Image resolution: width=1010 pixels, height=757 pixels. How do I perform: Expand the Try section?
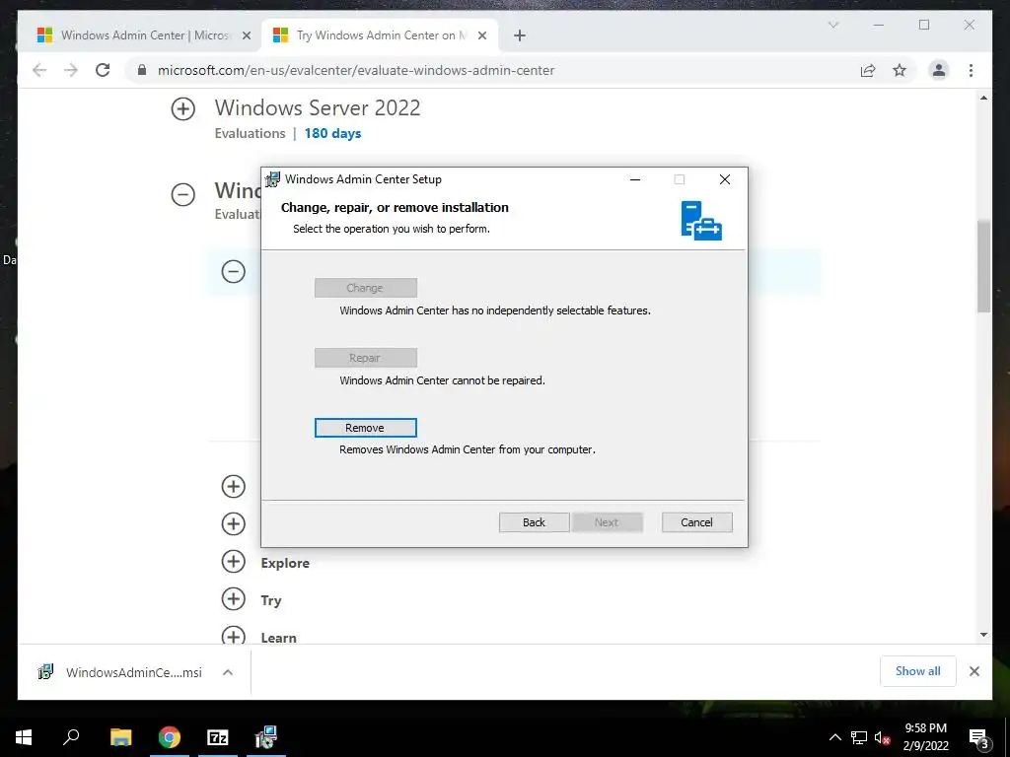coord(233,598)
